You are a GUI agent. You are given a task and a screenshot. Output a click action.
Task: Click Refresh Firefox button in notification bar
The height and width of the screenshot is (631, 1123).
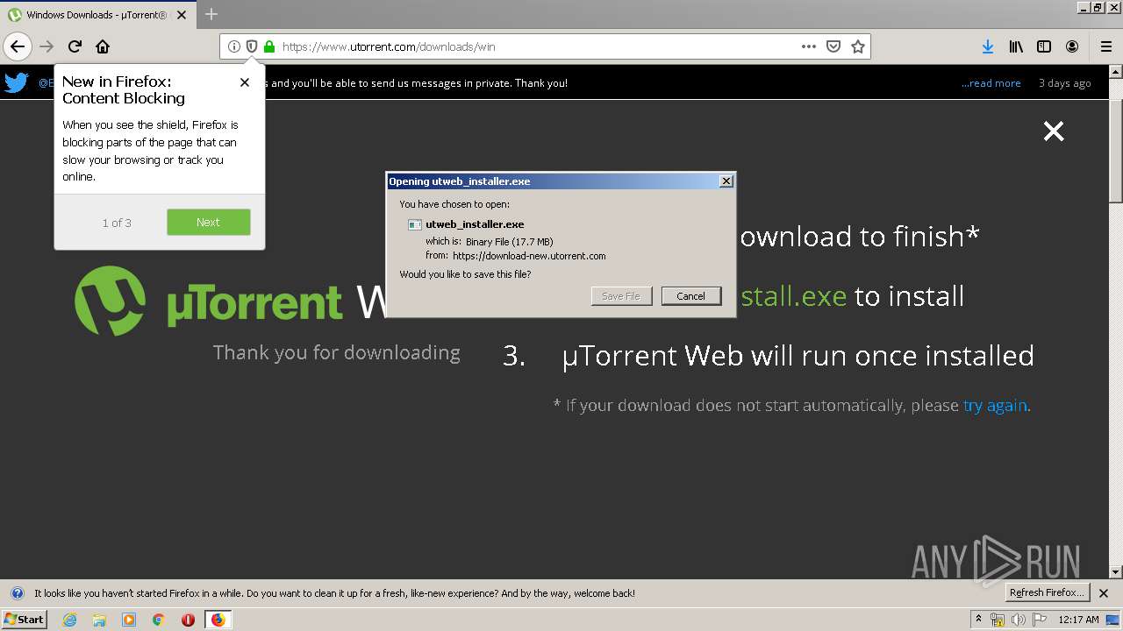pyautogui.click(x=1047, y=593)
